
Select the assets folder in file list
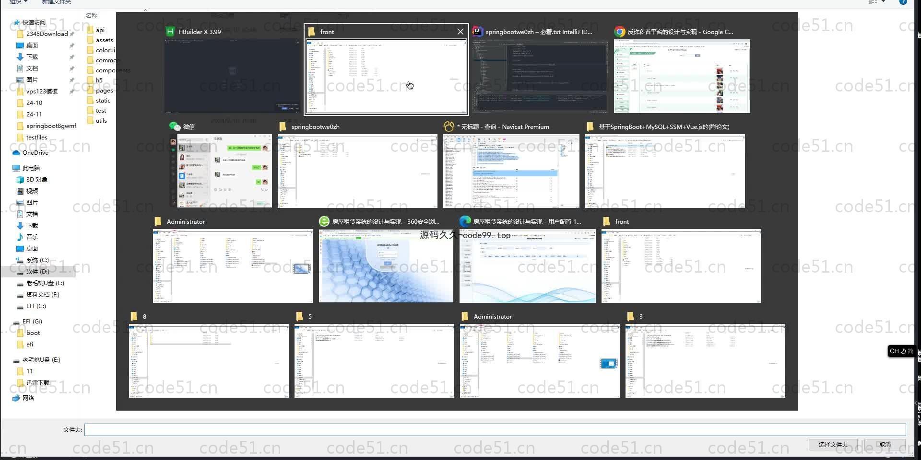104,40
